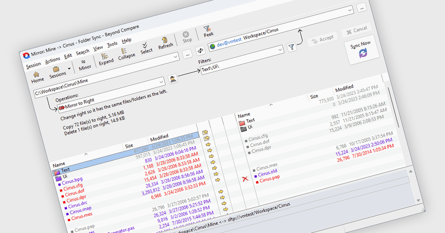Click the ellipsis browse button above Cancel
The width and height of the screenshot is (445, 233).
362,8
